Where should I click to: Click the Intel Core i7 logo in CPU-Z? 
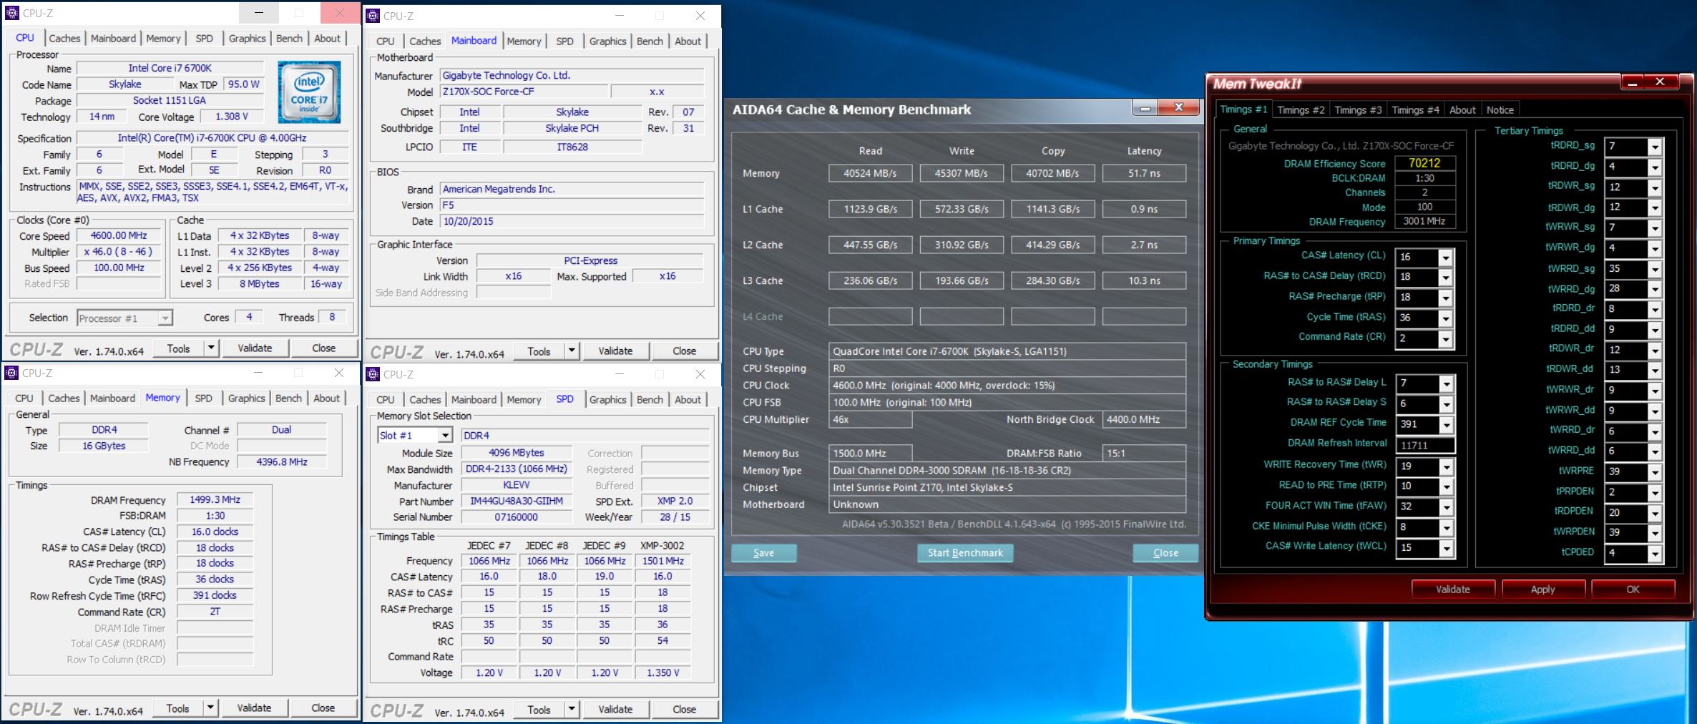309,92
